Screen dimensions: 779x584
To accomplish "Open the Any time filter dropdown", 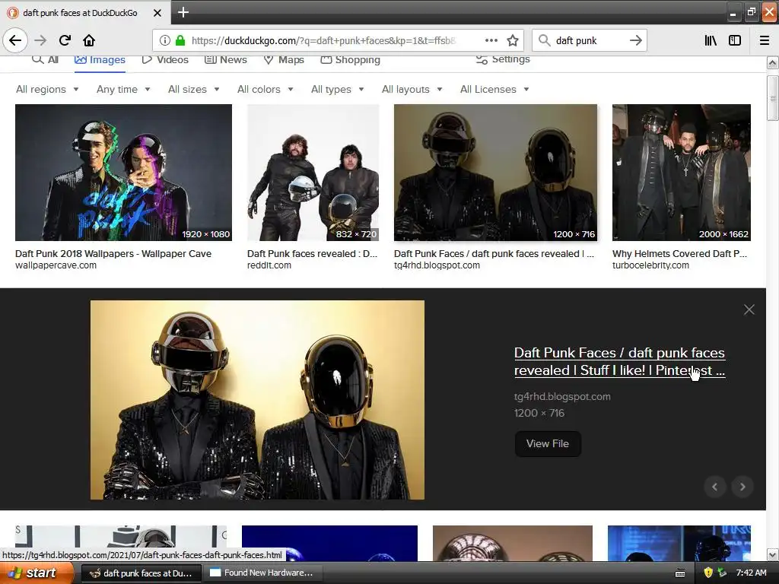I will pyautogui.click(x=123, y=90).
